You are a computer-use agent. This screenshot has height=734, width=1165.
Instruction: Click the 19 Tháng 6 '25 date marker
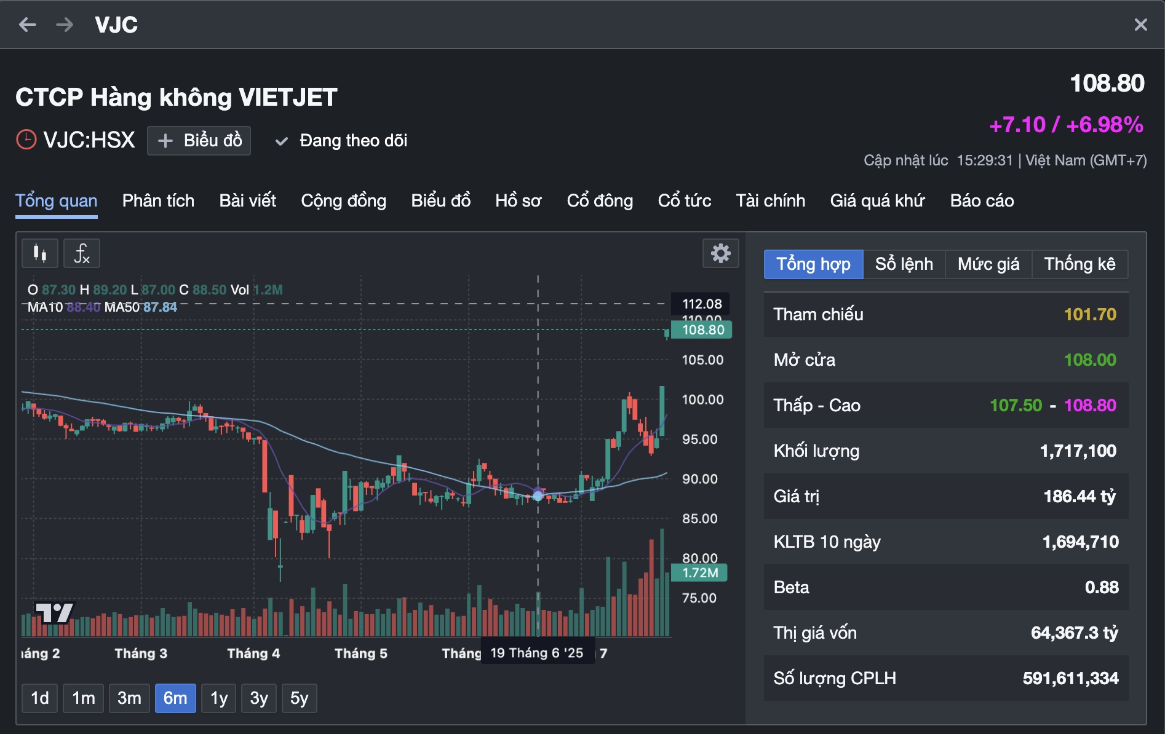[536, 653]
